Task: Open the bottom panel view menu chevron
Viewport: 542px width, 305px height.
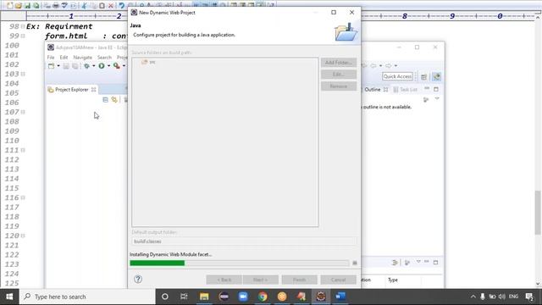Action: click(418, 262)
